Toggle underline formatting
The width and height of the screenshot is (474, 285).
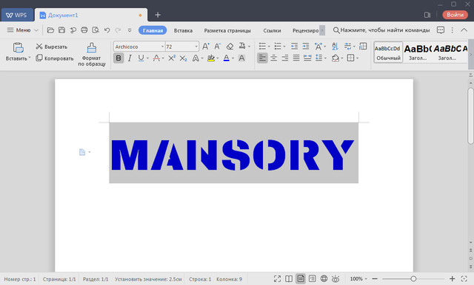pos(141,58)
